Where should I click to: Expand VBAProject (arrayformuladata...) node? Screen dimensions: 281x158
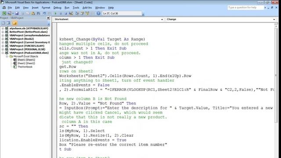tap(3, 35)
